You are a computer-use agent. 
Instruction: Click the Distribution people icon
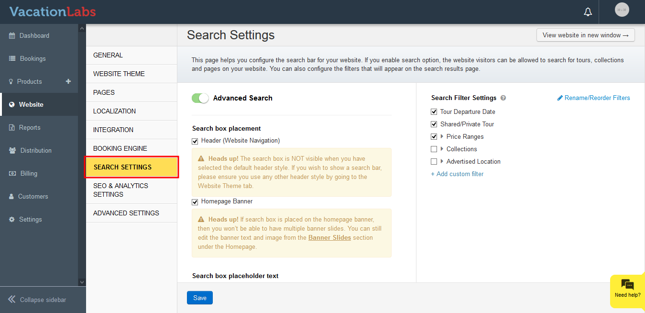click(x=12, y=150)
